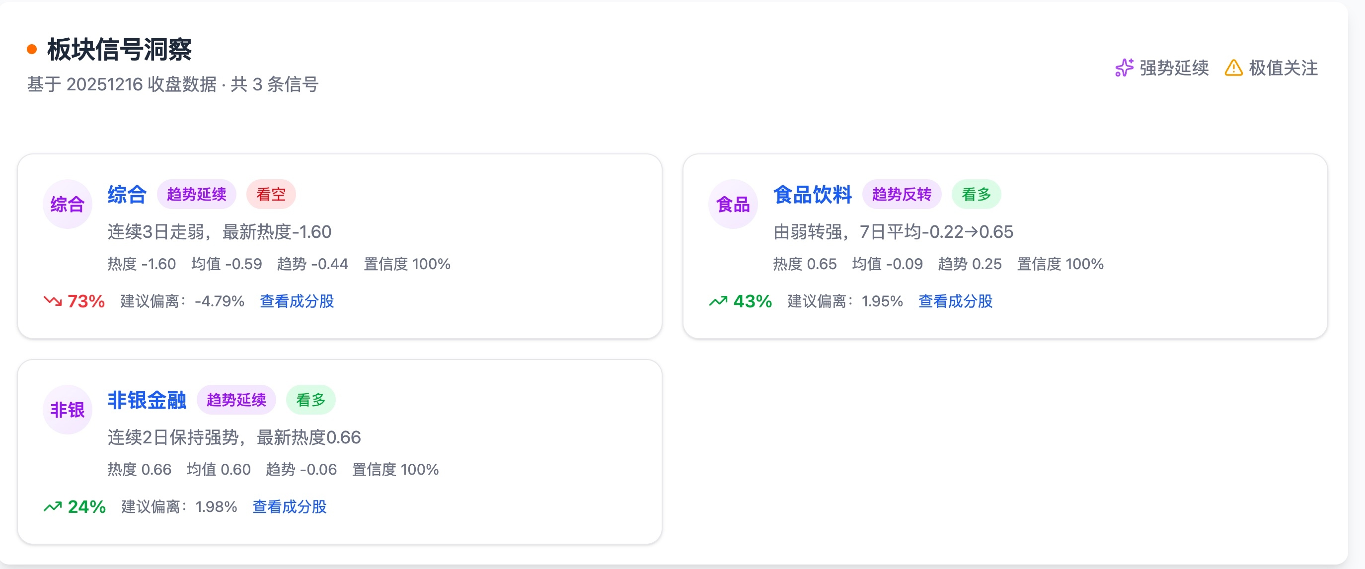The height and width of the screenshot is (569, 1365).
Task: Click the 综合 round avatar icon
Action: pyautogui.click(x=67, y=204)
